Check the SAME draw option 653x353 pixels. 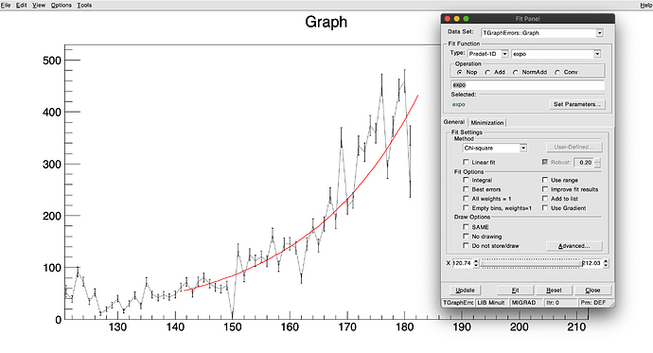click(x=466, y=227)
